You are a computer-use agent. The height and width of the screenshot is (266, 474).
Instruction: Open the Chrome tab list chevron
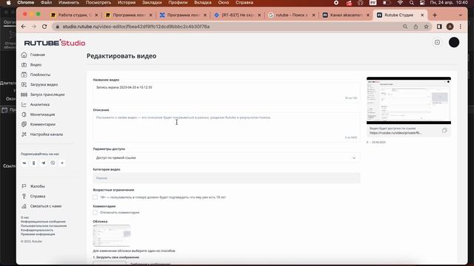pos(461,15)
